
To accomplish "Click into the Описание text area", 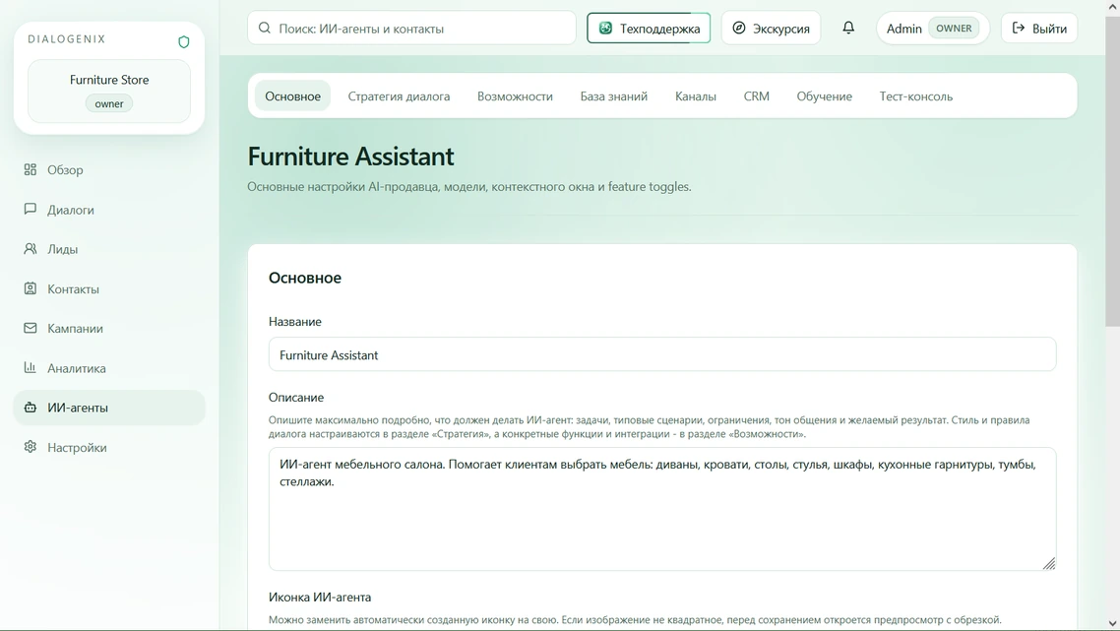I will point(662,509).
